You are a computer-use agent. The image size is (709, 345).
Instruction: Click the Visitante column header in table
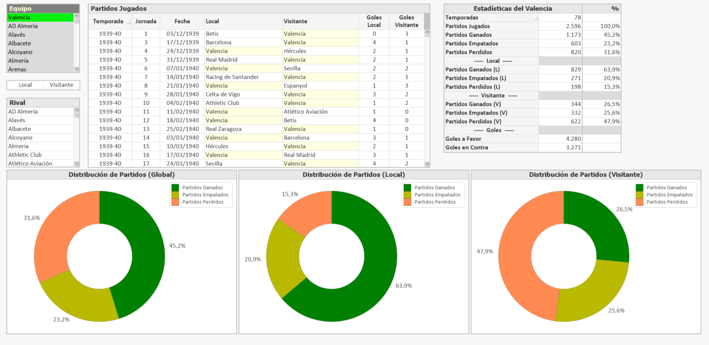click(x=320, y=21)
